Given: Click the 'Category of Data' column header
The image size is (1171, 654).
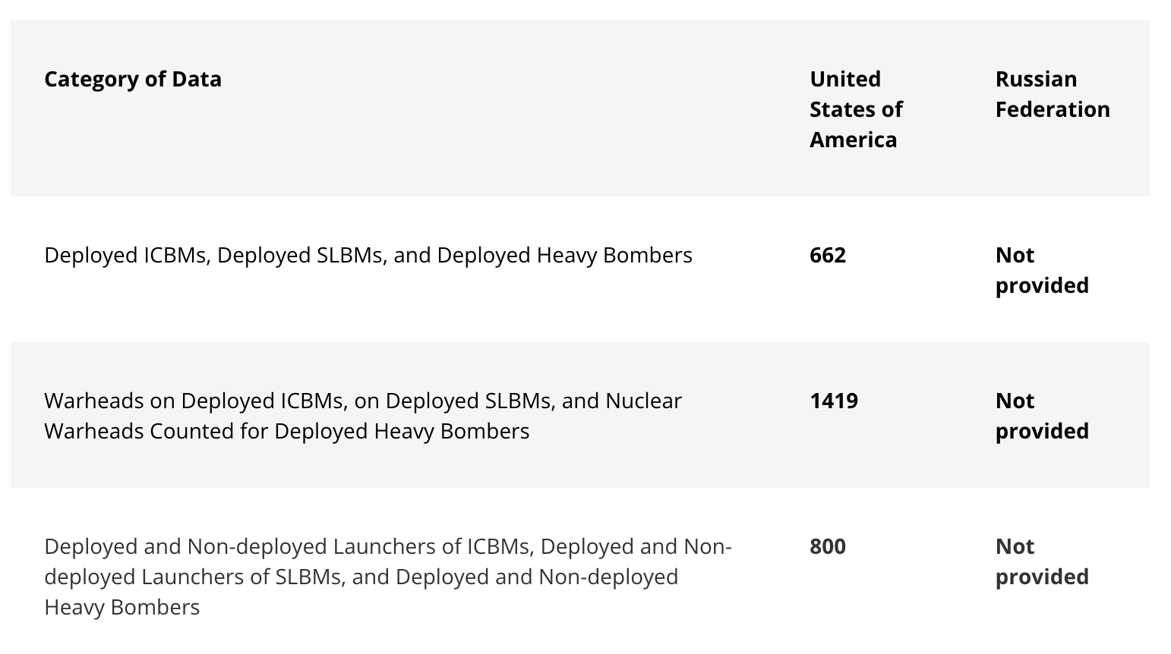Looking at the screenshot, I should 133,79.
